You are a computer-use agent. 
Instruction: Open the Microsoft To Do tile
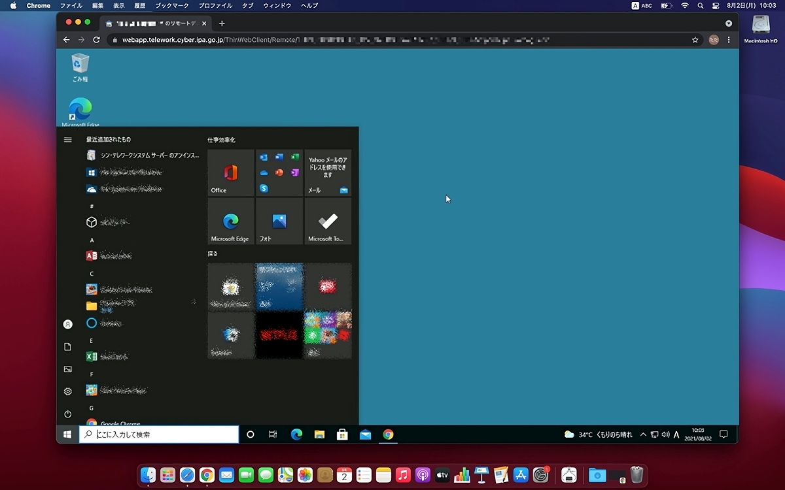point(328,221)
